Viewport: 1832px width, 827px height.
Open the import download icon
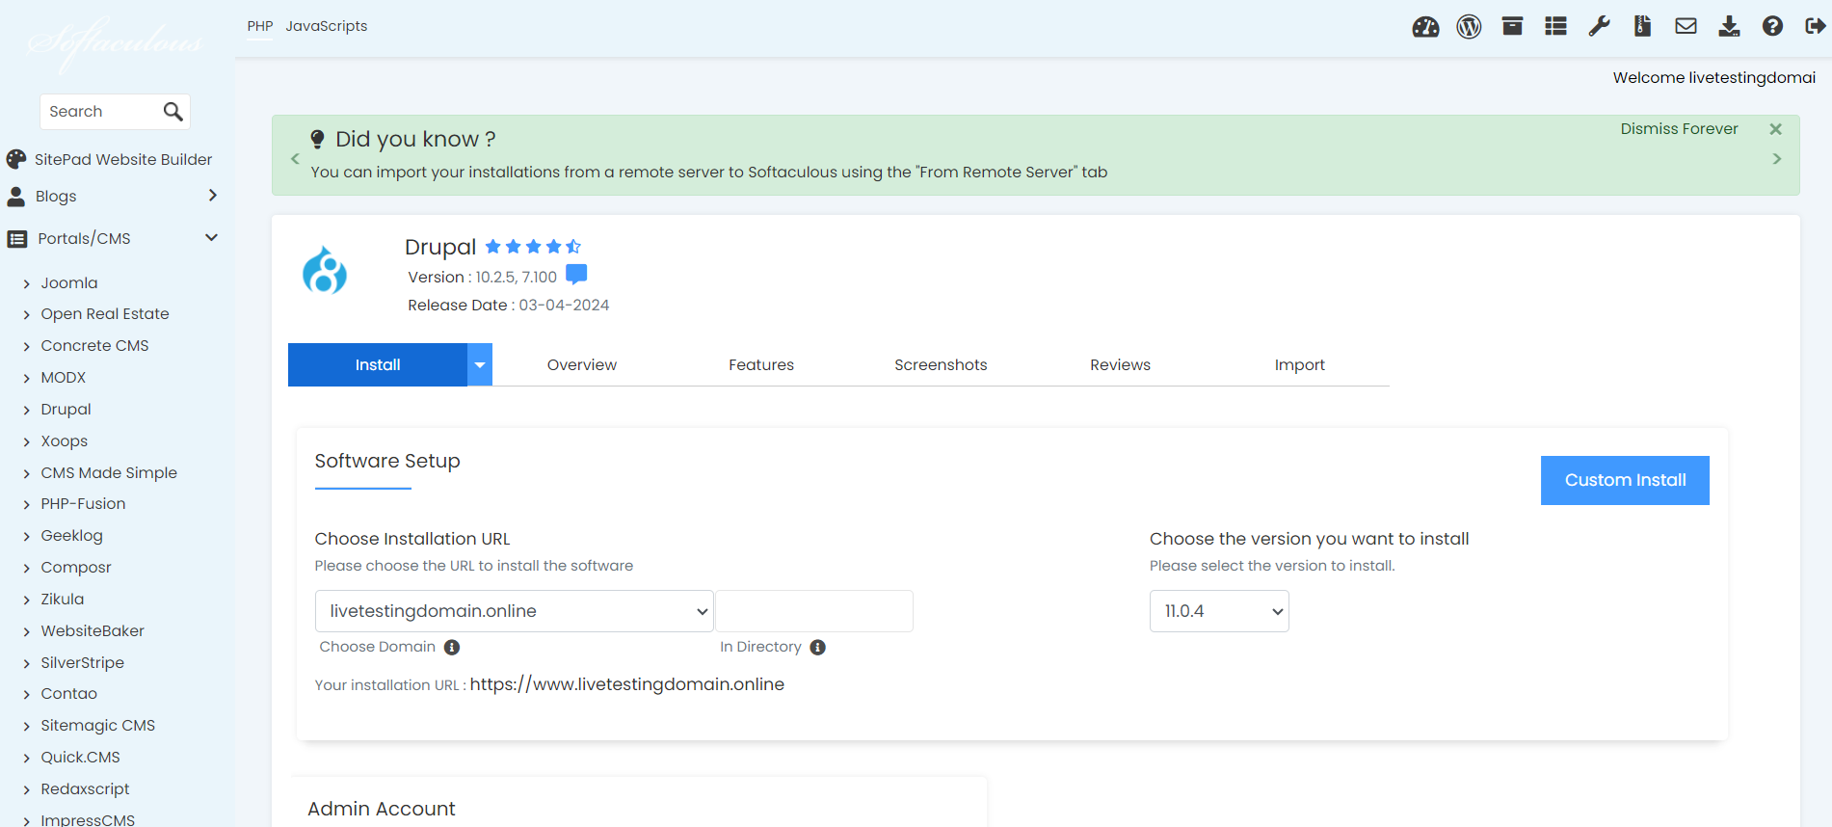tap(1729, 26)
